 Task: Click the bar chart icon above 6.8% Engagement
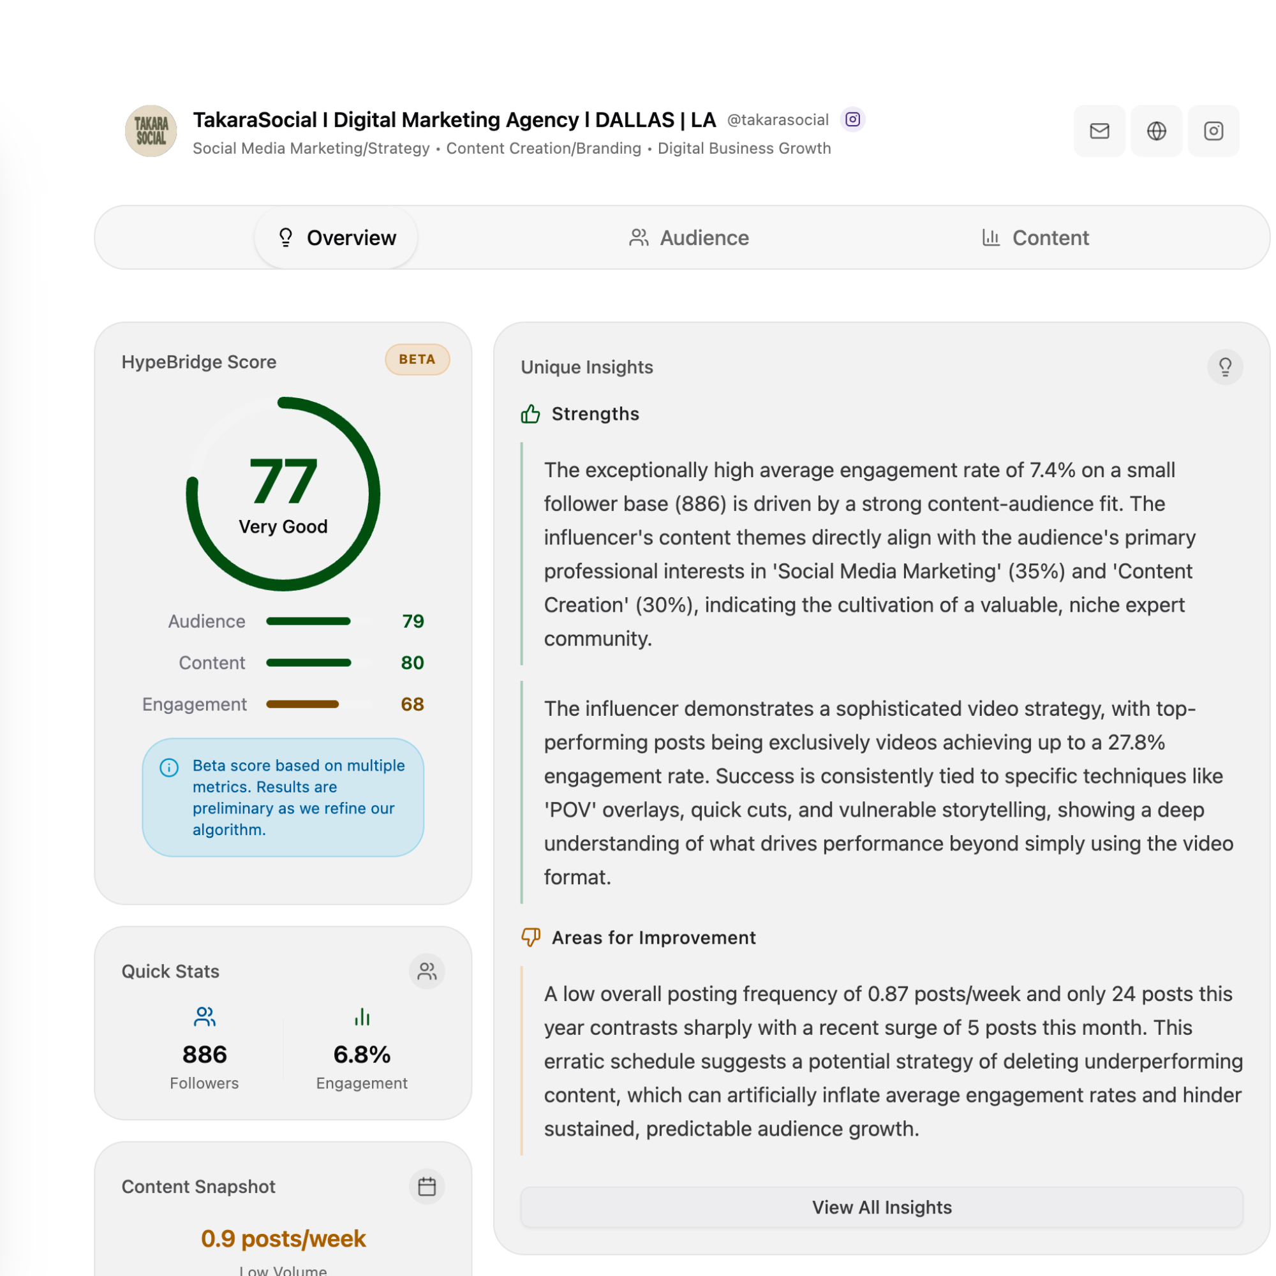(x=362, y=1017)
